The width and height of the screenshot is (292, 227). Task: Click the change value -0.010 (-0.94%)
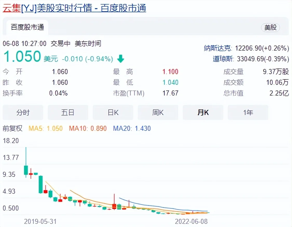coord(87,59)
